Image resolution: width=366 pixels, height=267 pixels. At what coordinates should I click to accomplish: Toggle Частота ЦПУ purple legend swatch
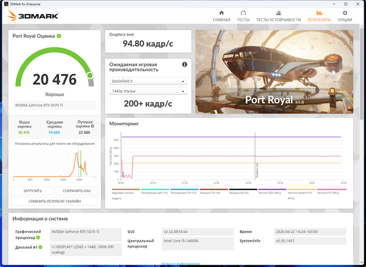point(273,189)
